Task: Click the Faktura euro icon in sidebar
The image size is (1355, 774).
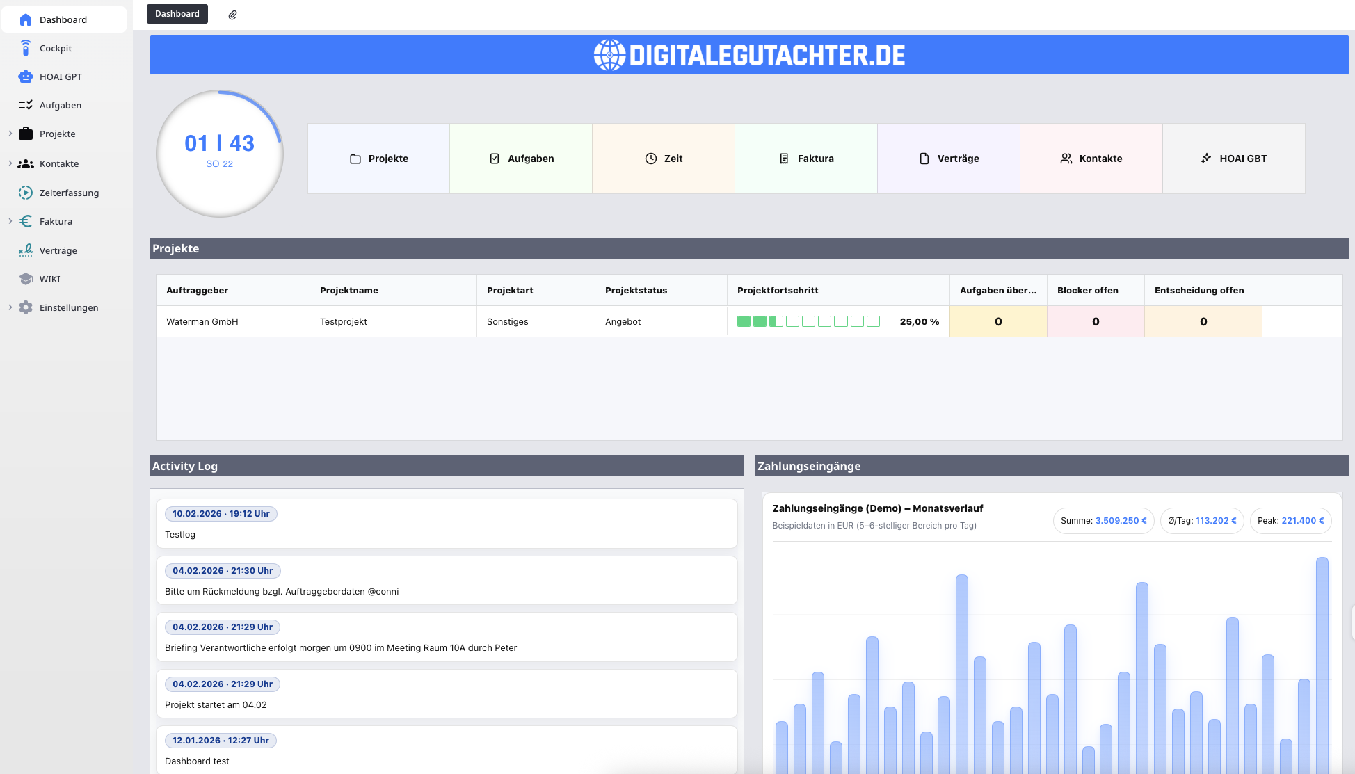Action: [x=26, y=221]
